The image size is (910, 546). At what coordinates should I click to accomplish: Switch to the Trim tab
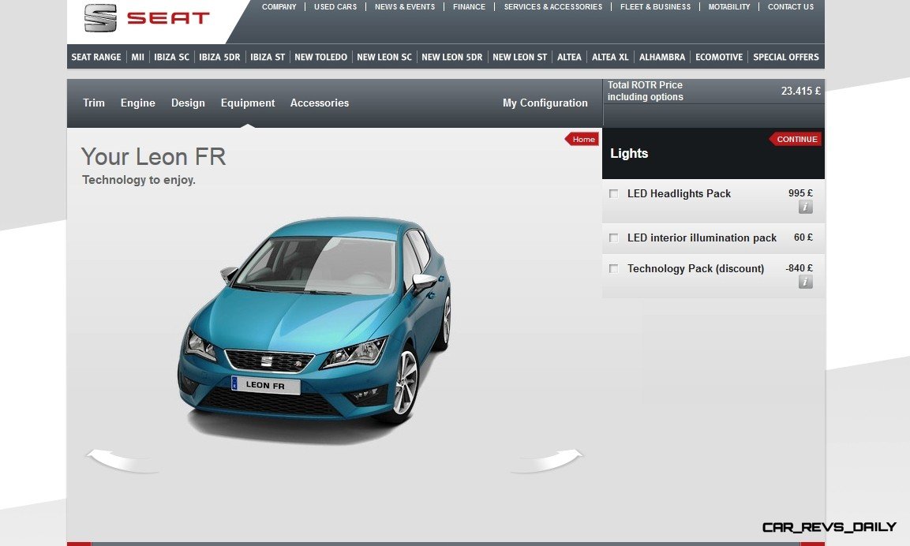click(x=93, y=103)
